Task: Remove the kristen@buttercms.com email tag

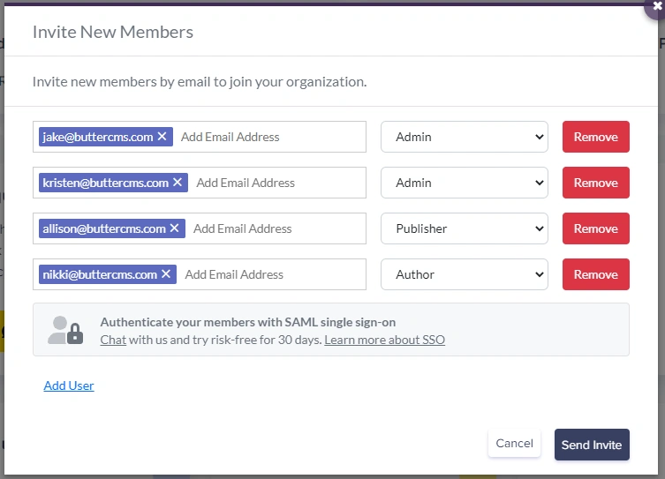Action: [178, 183]
